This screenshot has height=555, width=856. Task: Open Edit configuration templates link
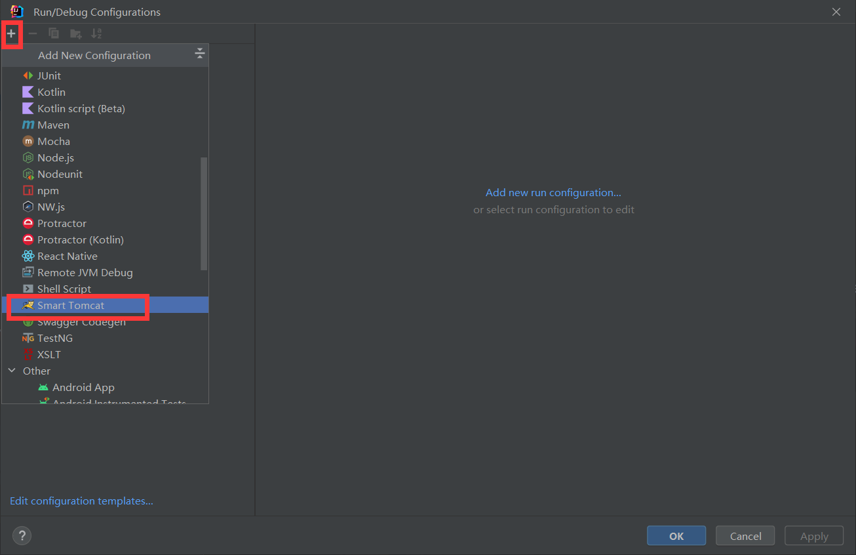(x=81, y=501)
